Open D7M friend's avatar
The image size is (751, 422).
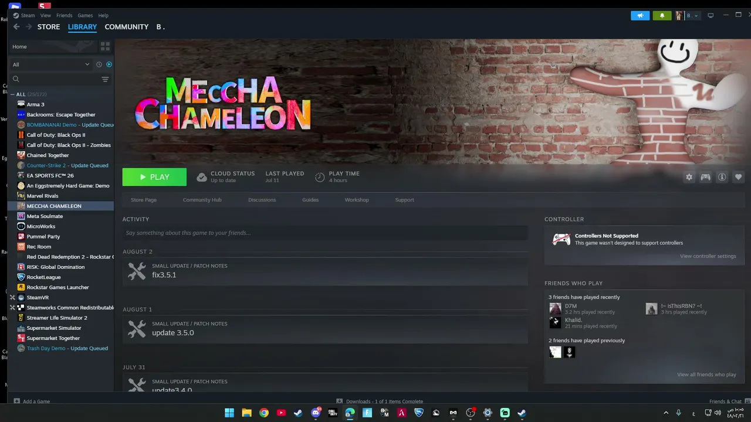(x=555, y=308)
